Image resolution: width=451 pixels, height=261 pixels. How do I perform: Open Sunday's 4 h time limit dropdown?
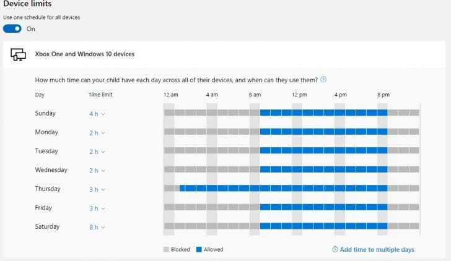(x=97, y=114)
